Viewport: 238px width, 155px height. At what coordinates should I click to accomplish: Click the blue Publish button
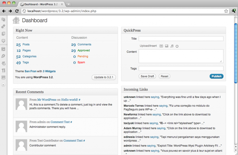217,76
